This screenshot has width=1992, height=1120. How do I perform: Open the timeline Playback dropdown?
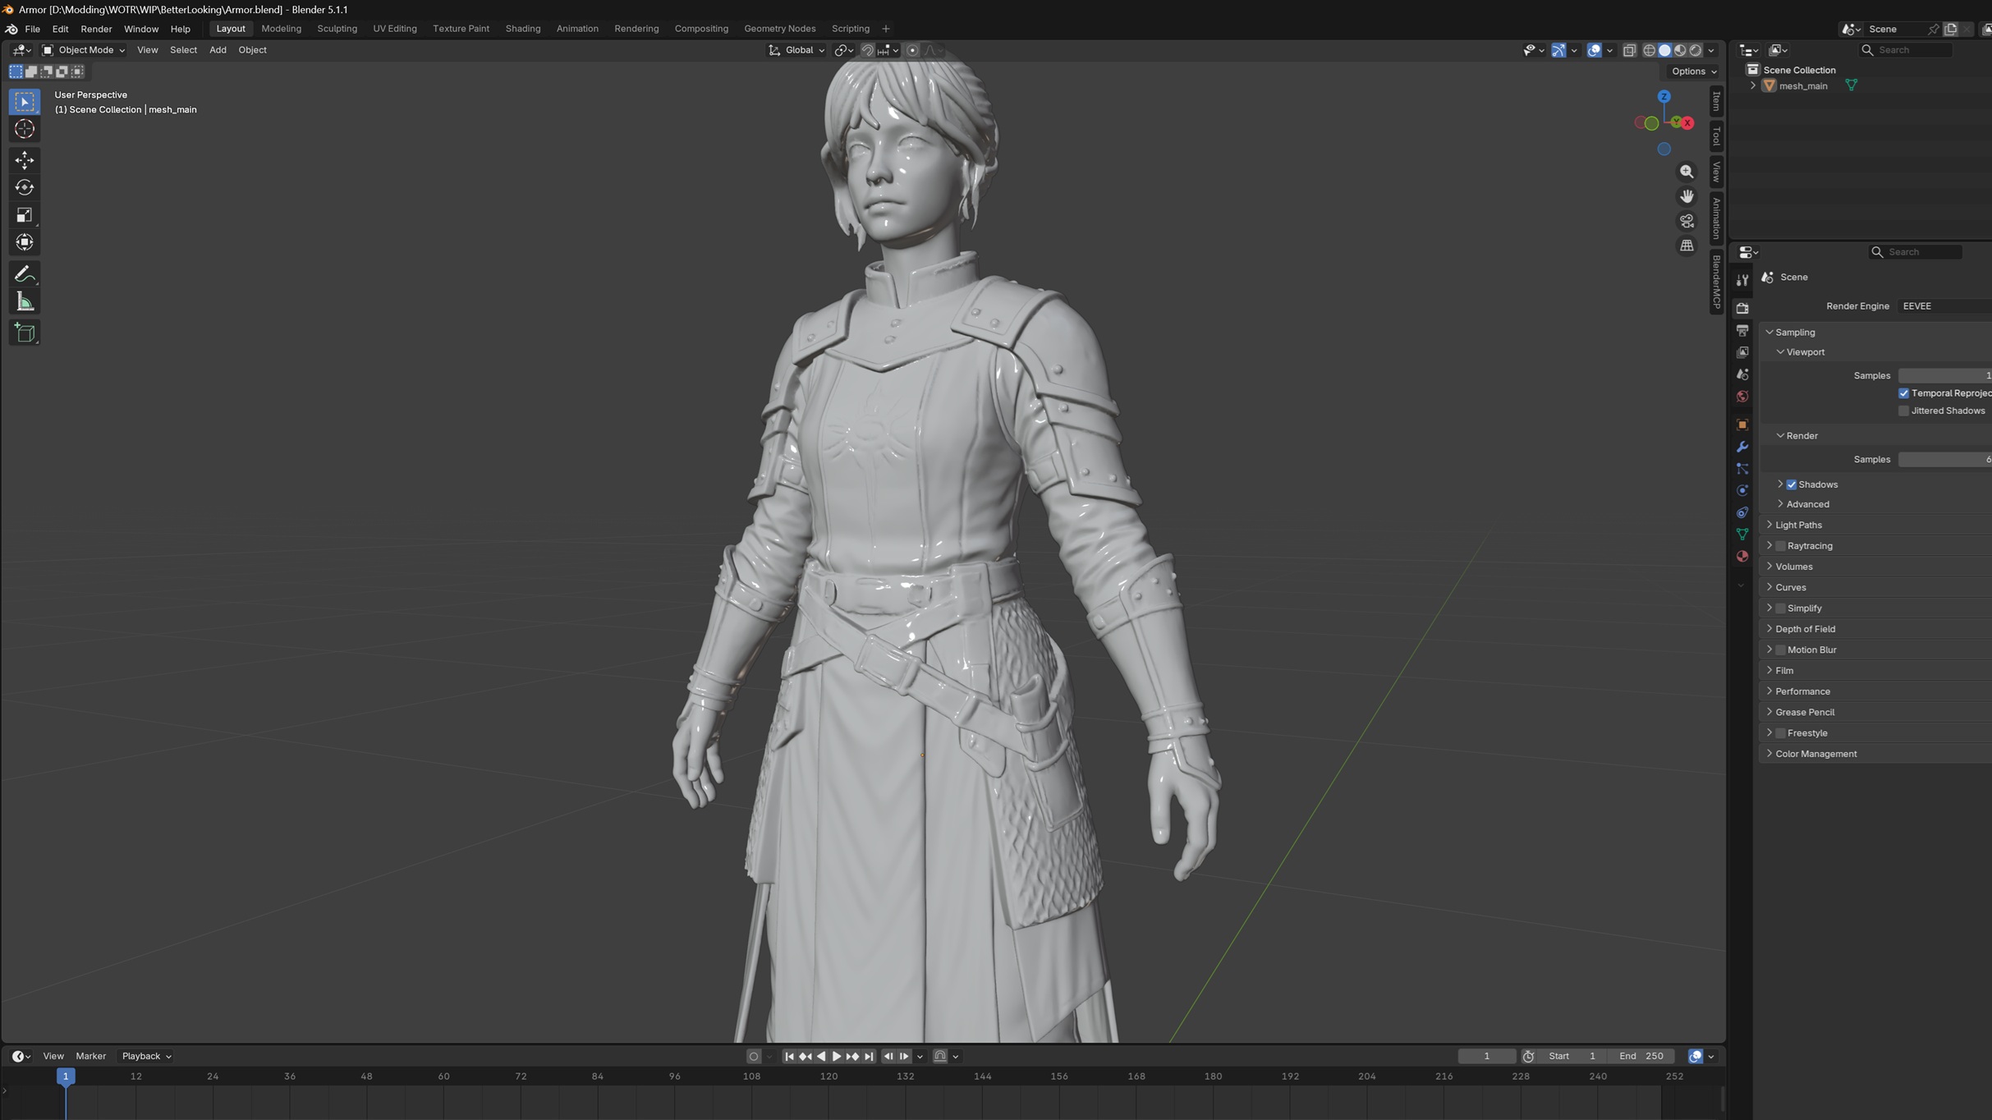147,1057
